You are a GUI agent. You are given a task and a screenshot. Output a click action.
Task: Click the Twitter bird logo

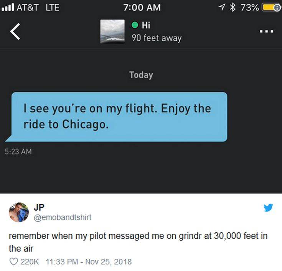(x=268, y=208)
